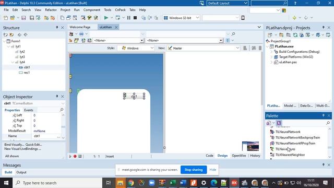Pin the Structure panel
The width and height of the screenshot is (334, 188).
pyautogui.click(x=57, y=28)
